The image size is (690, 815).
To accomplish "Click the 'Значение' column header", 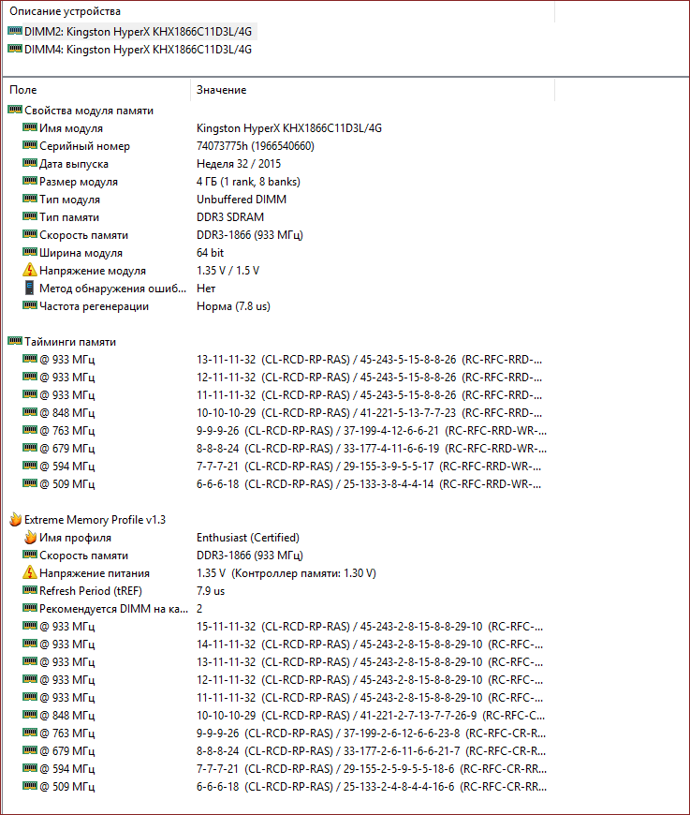I will click(221, 90).
